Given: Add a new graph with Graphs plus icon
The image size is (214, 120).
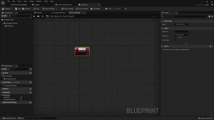Looking at the screenshot, I should [30, 73].
